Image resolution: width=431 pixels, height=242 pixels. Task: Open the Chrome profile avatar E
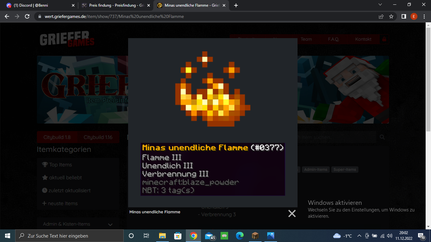(414, 16)
